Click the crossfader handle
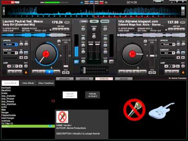188x141 pixels. (x=84, y=70)
